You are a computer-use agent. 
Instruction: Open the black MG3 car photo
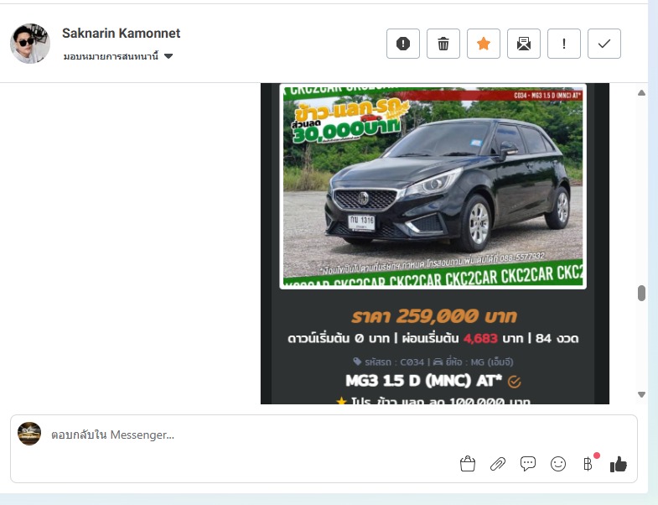point(433,186)
